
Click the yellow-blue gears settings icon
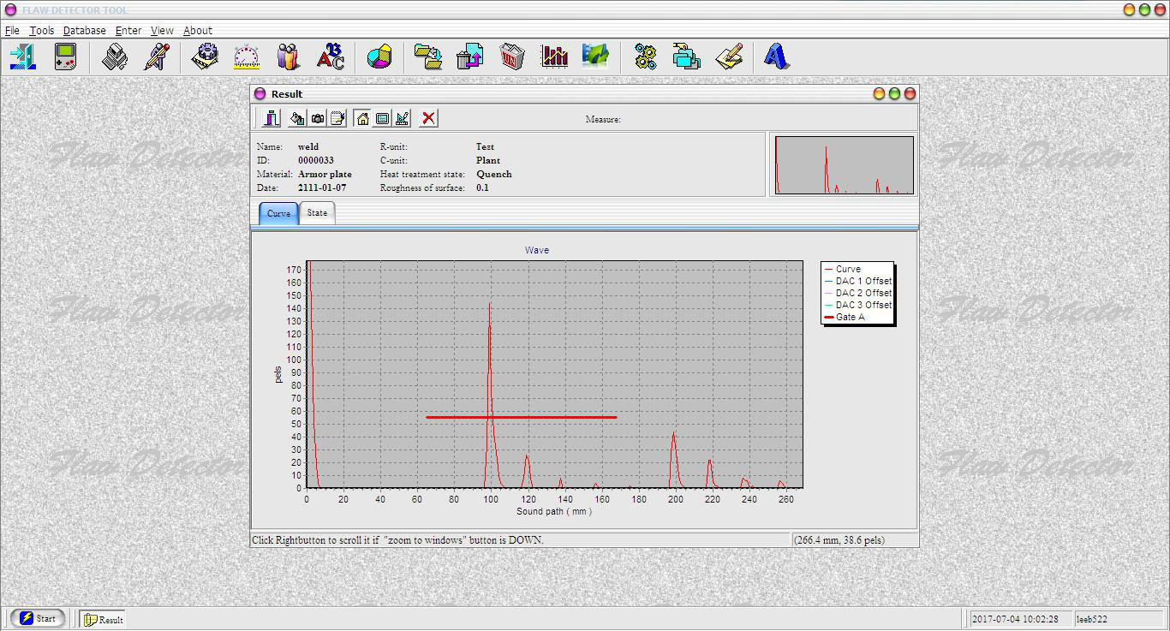point(645,57)
